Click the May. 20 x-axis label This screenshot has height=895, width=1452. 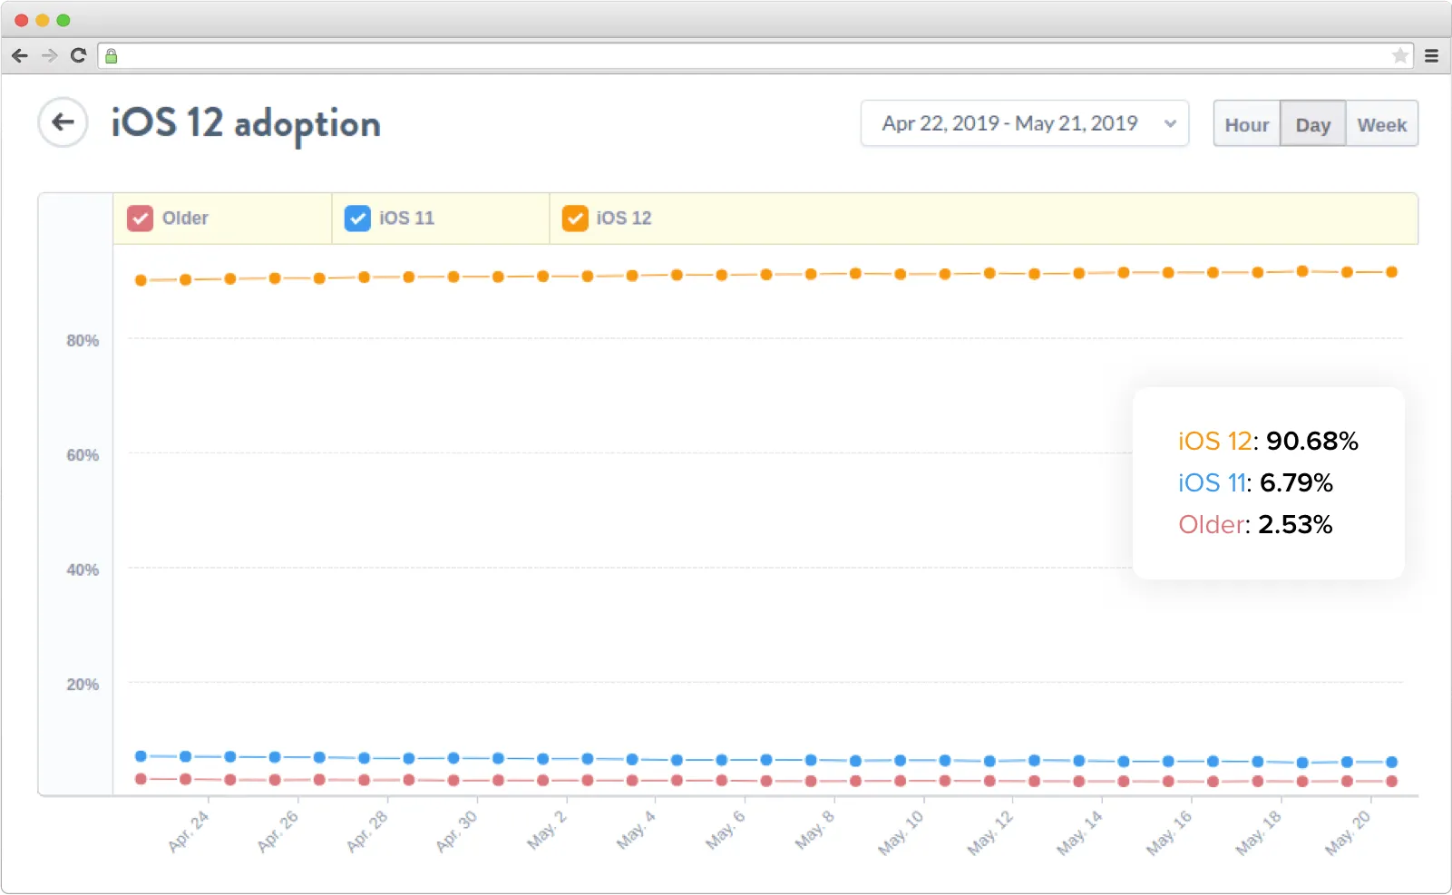click(1348, 833)
